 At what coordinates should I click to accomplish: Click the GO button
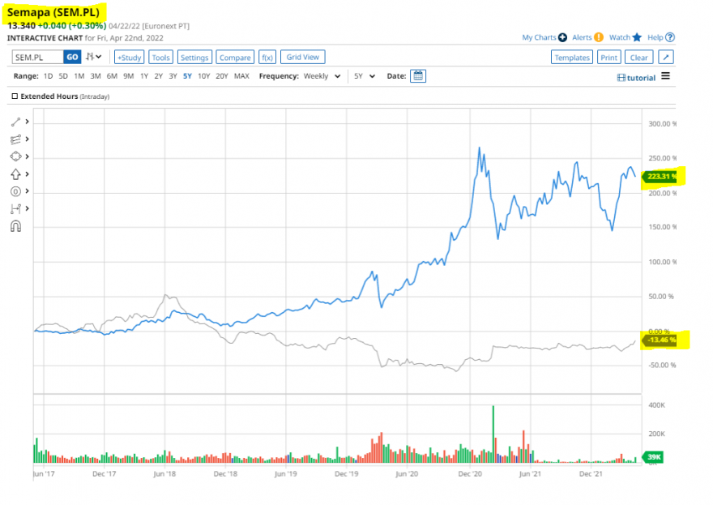point(72,57)
